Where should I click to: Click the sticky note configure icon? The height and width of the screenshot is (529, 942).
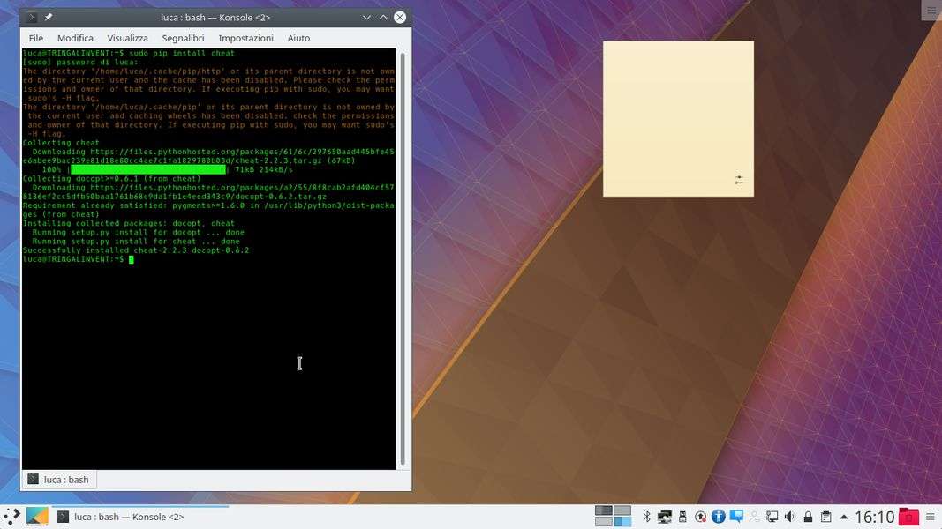point(739,180)
